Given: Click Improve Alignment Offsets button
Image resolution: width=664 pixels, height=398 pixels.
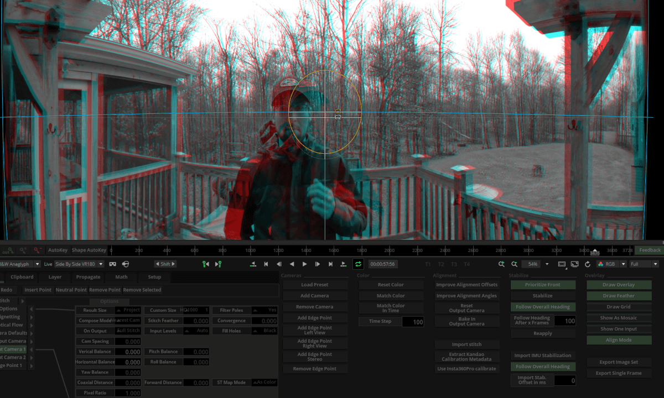Looking at the screenshot, I should tap(466, 285).
